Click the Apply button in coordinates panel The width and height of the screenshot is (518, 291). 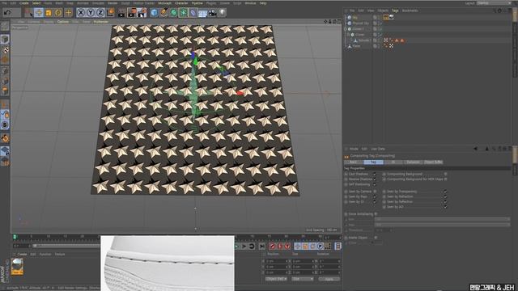329,279
